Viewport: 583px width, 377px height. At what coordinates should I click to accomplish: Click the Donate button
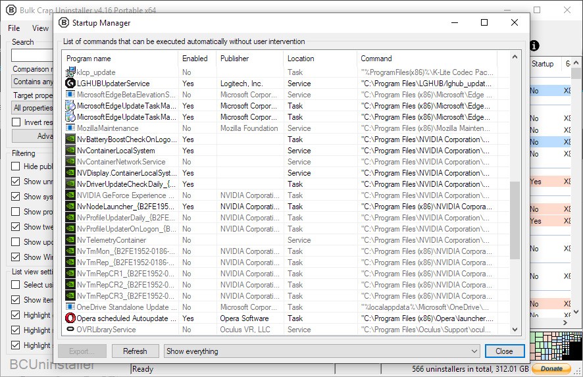(551, 368)
